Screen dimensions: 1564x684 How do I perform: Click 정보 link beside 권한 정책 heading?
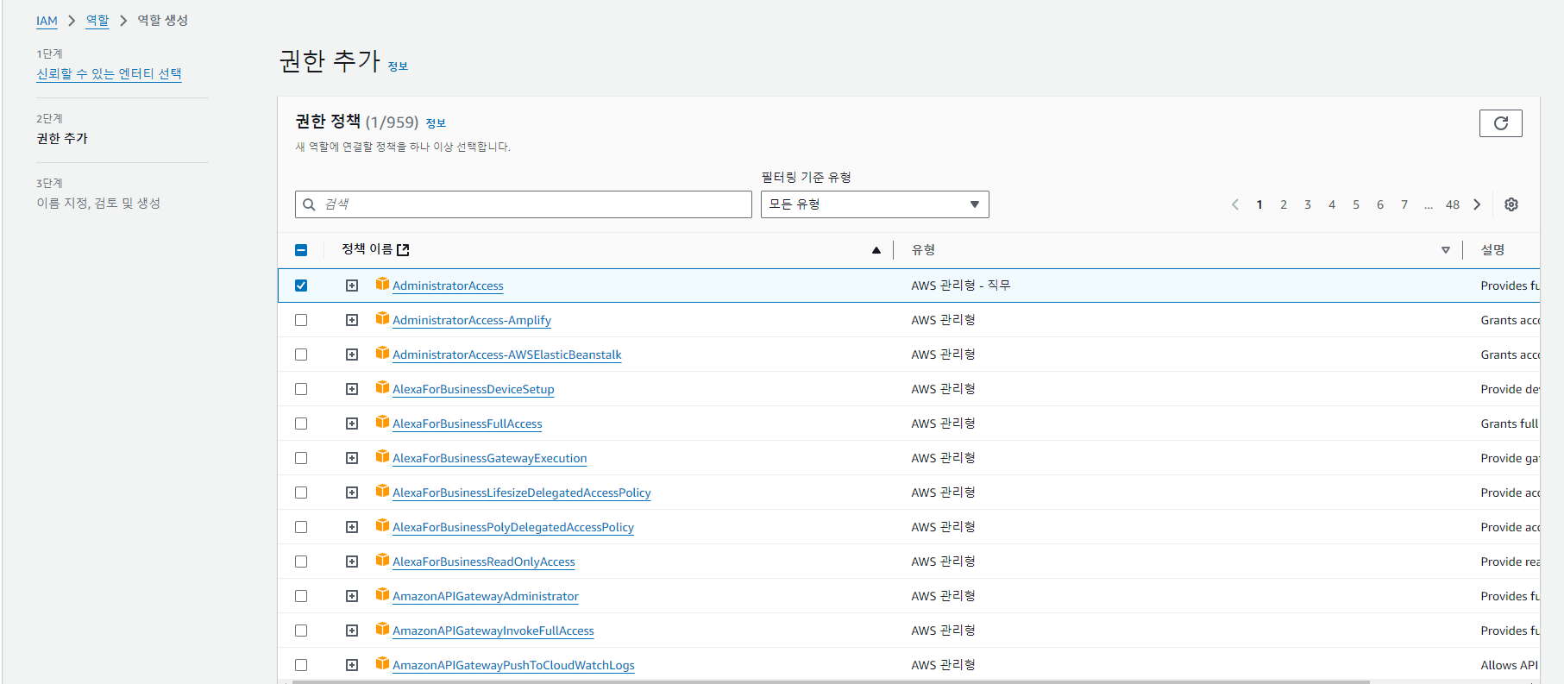tap(436, 123)
